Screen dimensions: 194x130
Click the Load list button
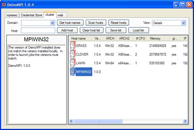(x=139, y=30)
